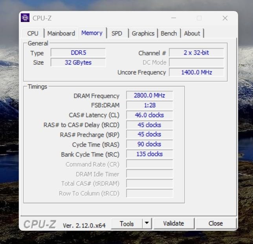Click the 2 x 32-bit channel field
This screenshot has width=253, height=244.
(x=196, y=53)
